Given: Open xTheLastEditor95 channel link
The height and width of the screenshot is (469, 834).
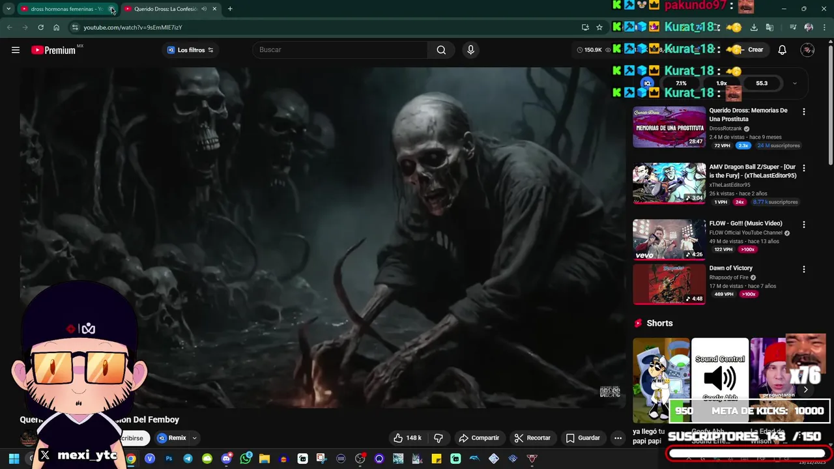Looking at the screenshot, I should [729, 184].
